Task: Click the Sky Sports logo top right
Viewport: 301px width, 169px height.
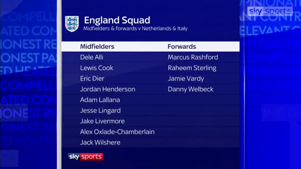Action: 270,11
